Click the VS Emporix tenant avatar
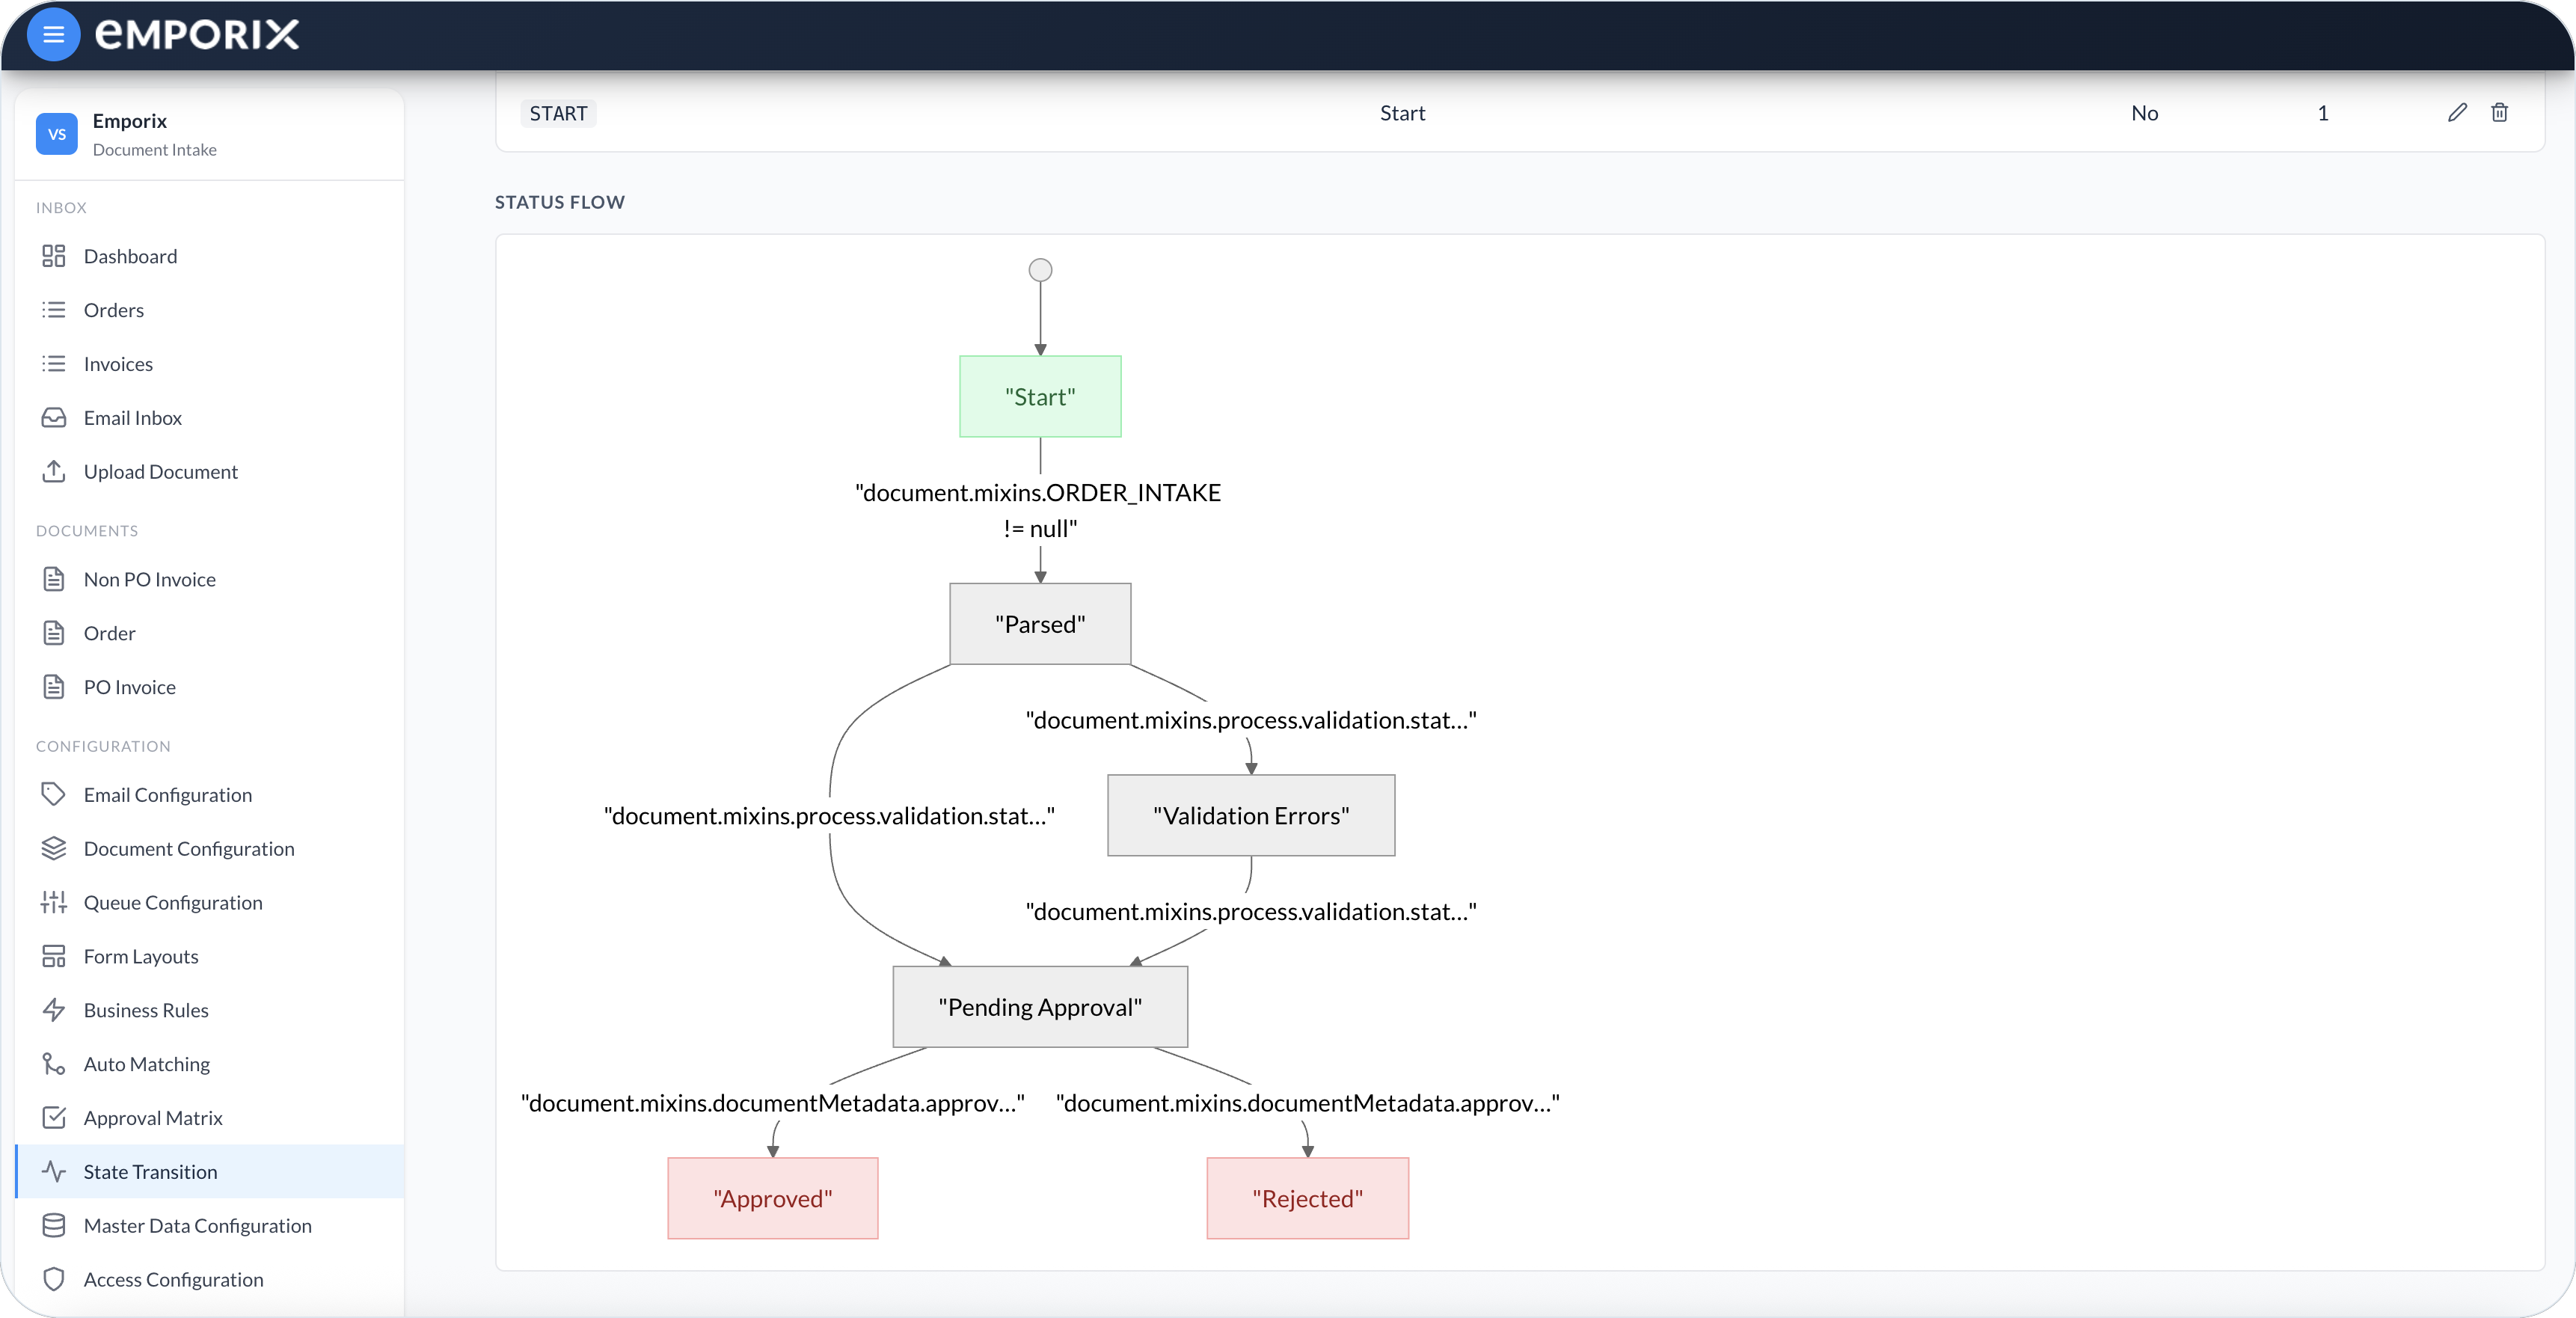Screen dimensions: 2576x1318 click(x=57, y=134)
